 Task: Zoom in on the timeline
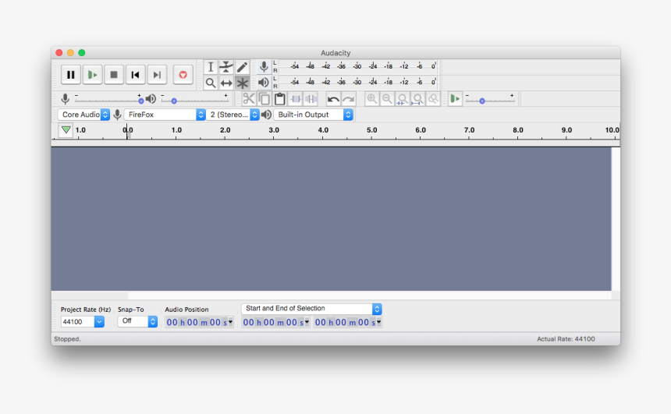tap(371, 99)
